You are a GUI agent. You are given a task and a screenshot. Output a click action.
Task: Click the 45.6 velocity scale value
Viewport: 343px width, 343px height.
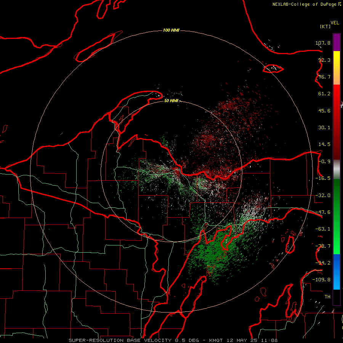point(324,111)
